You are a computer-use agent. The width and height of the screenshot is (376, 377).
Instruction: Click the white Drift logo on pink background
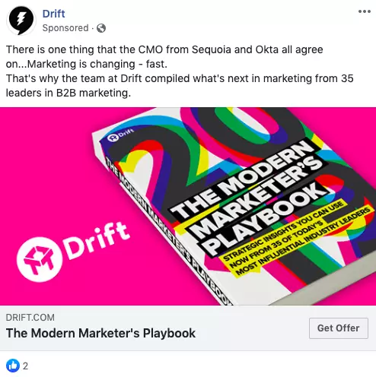(40, 260)
